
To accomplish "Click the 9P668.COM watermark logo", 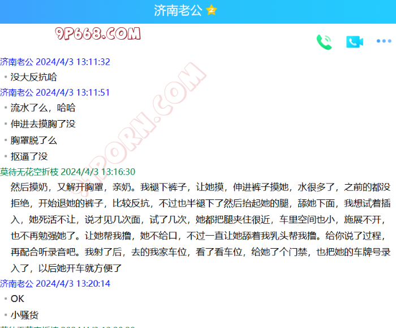I will 98,34.
